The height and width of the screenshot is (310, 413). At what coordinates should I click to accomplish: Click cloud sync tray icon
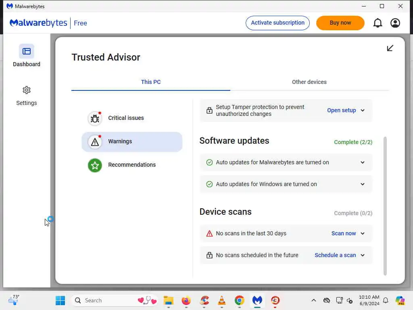(x=327, y=300)
